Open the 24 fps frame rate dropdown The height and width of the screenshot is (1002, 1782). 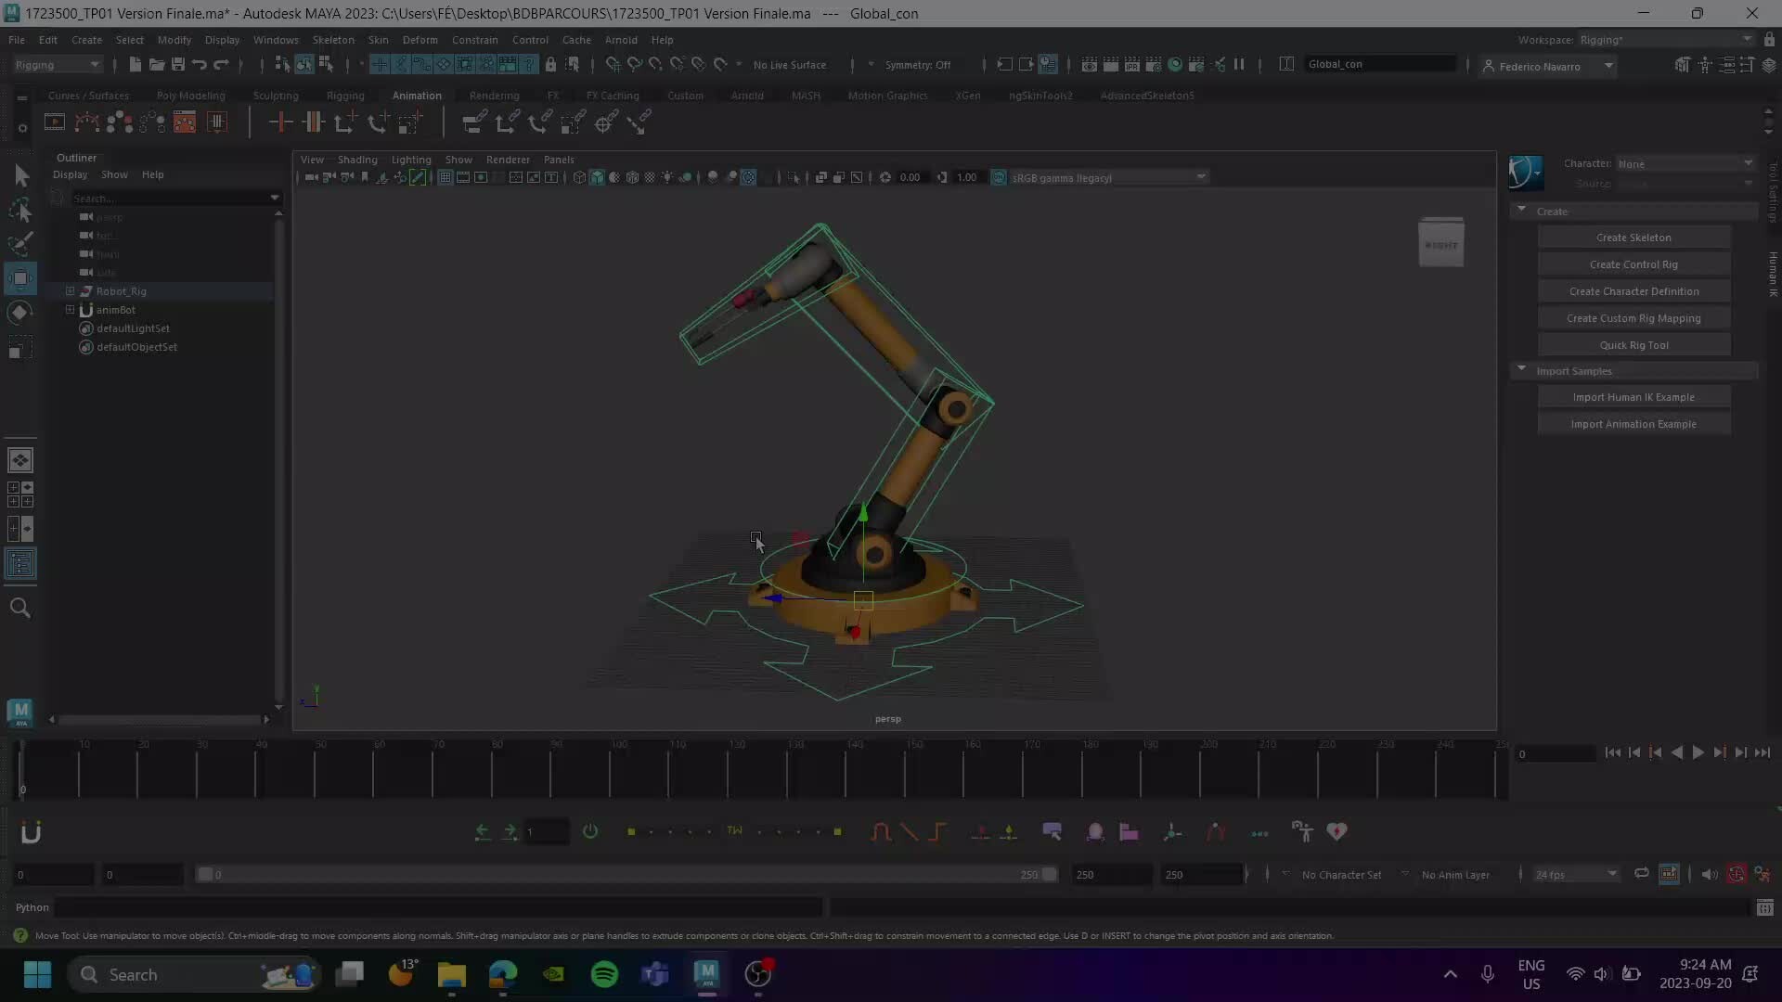coord(1573,874)
